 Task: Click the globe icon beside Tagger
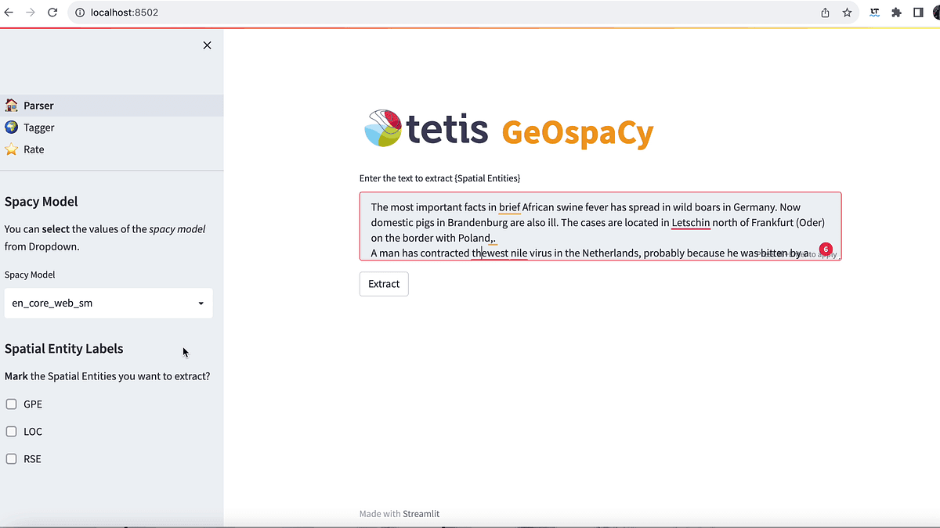pos(11,128)
